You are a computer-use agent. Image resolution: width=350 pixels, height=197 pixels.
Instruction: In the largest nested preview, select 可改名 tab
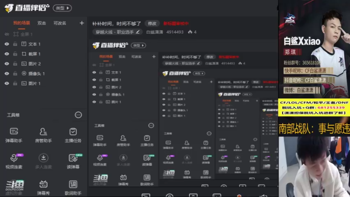(136, 57)
